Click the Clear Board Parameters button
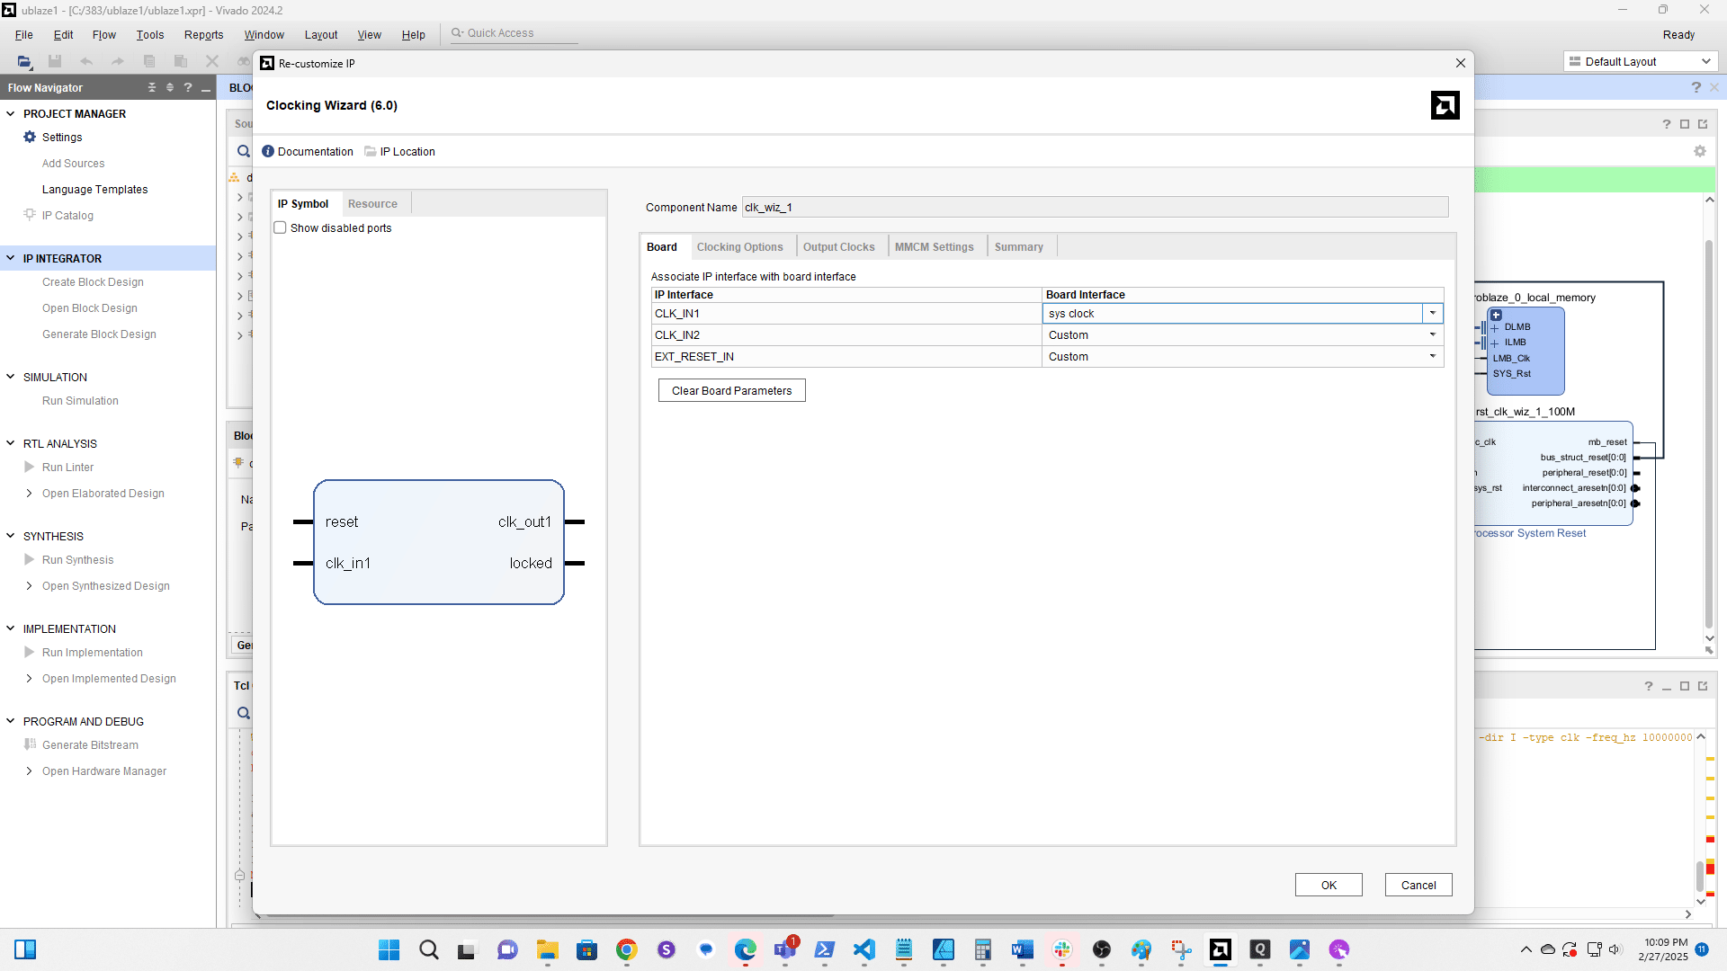 click(731, 390)
